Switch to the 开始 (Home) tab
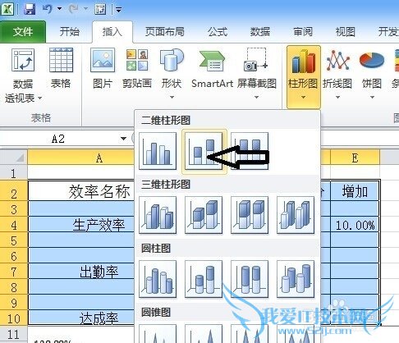The width and height of the screenshot is (399, 343). click(x=70, y=32)
